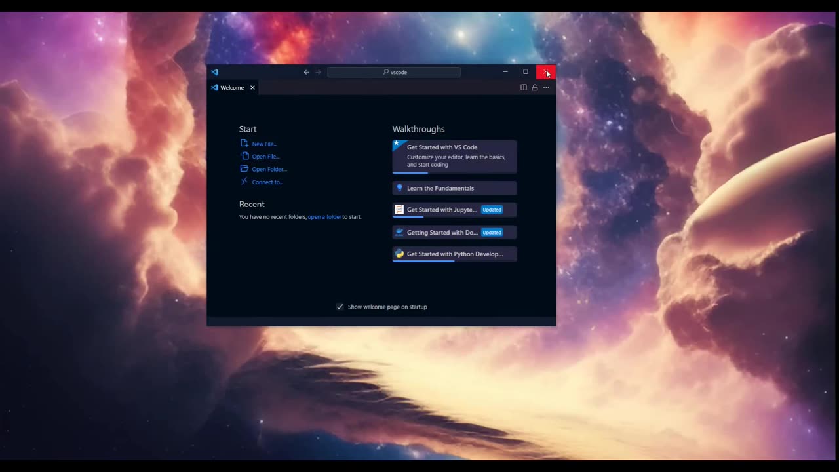Open Learn the Fundamentals walkthrough
The width and height of the screenshot is (839, 472).
454,188
